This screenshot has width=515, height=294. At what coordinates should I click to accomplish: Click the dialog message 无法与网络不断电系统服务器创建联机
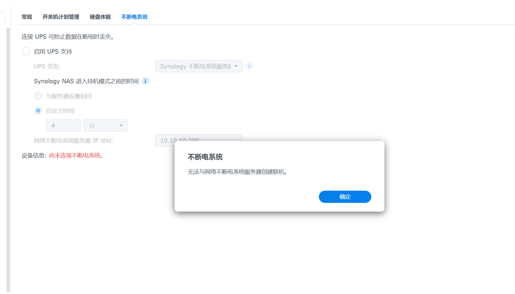(x=237, y=172)
